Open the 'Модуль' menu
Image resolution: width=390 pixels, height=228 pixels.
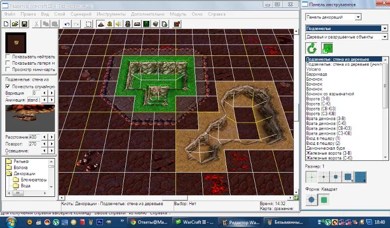coord(178,14)
